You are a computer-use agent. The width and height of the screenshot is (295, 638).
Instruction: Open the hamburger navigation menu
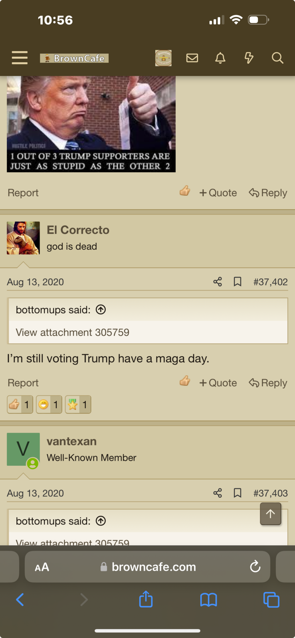(x=20, y=58)
